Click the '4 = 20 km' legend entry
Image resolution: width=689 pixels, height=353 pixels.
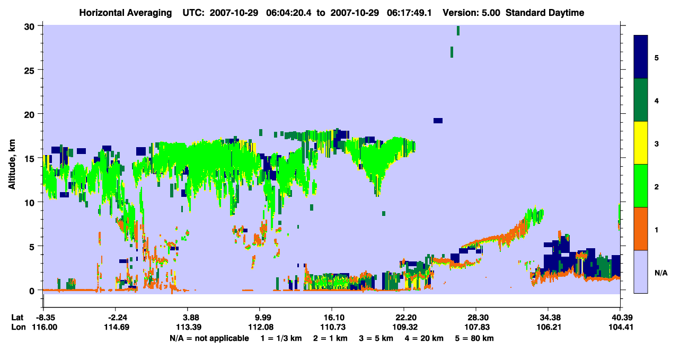pyautogui.click(x=425, y=338)
